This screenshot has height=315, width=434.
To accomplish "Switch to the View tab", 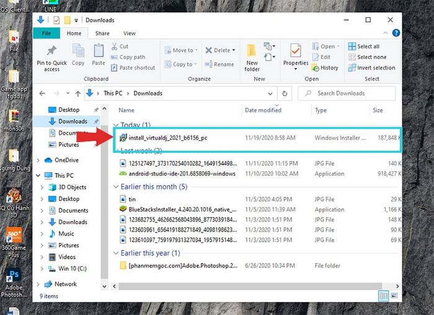I will click(129, 33).
